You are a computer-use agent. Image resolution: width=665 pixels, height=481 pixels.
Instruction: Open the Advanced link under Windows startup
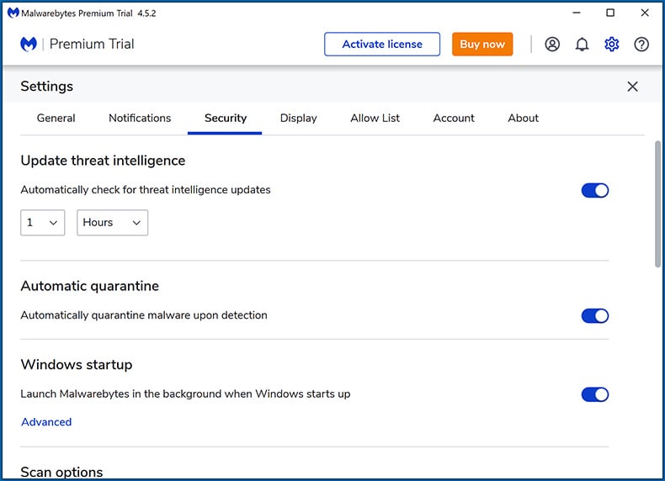tap(46, 422)
